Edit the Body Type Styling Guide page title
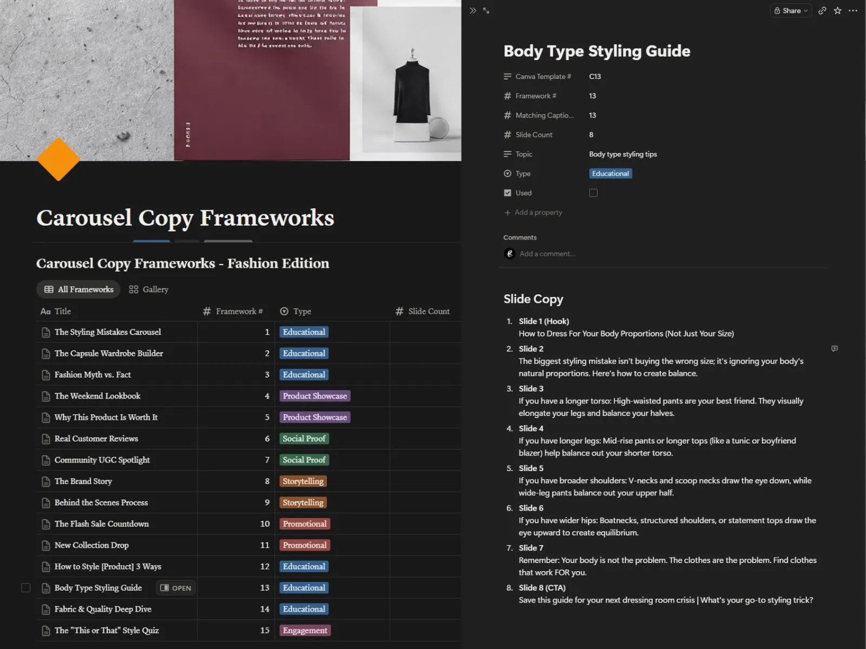This screenshot has height=649, width=866. click(x=597, y=51)
